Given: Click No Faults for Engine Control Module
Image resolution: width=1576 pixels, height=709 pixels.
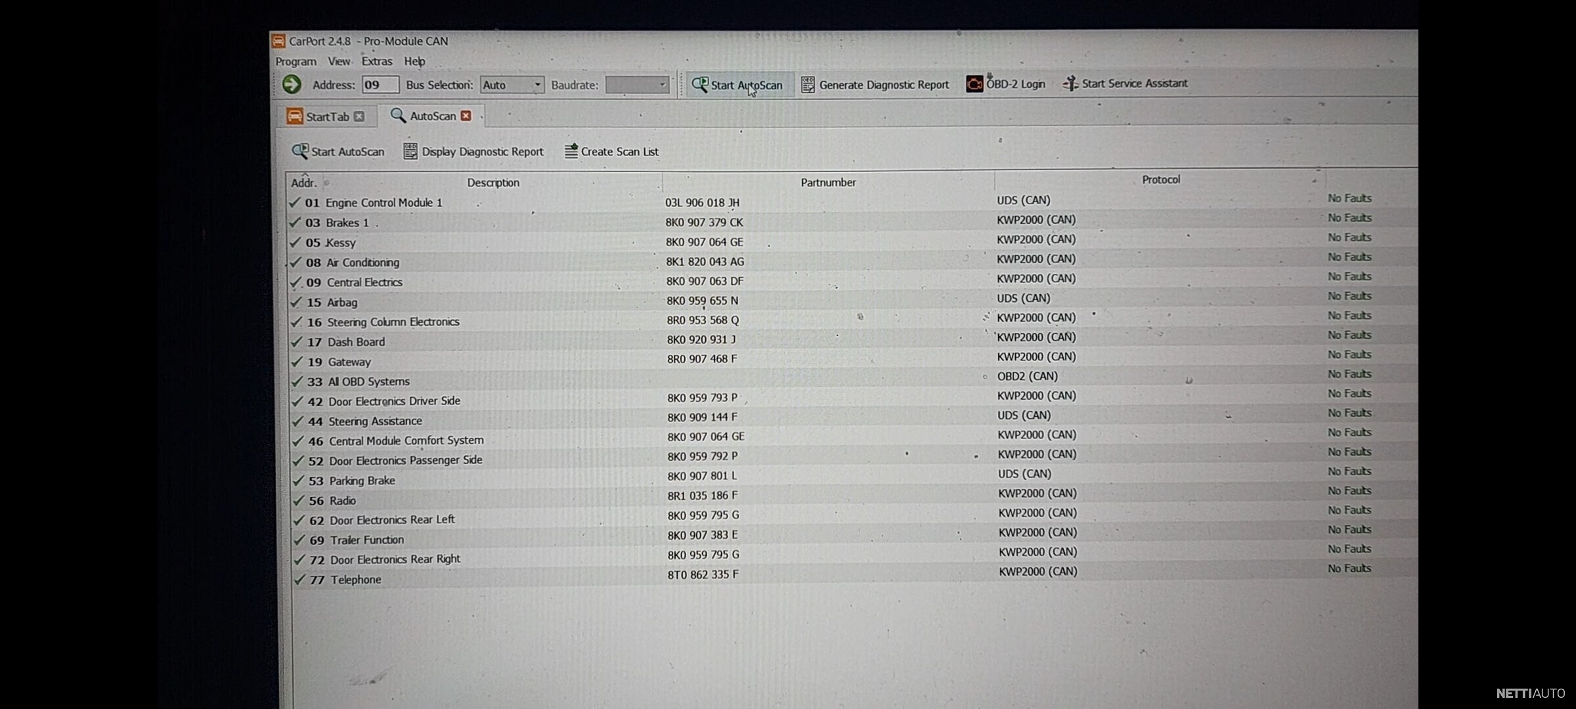Looking at the screenshot, I should coord(1349,198).
